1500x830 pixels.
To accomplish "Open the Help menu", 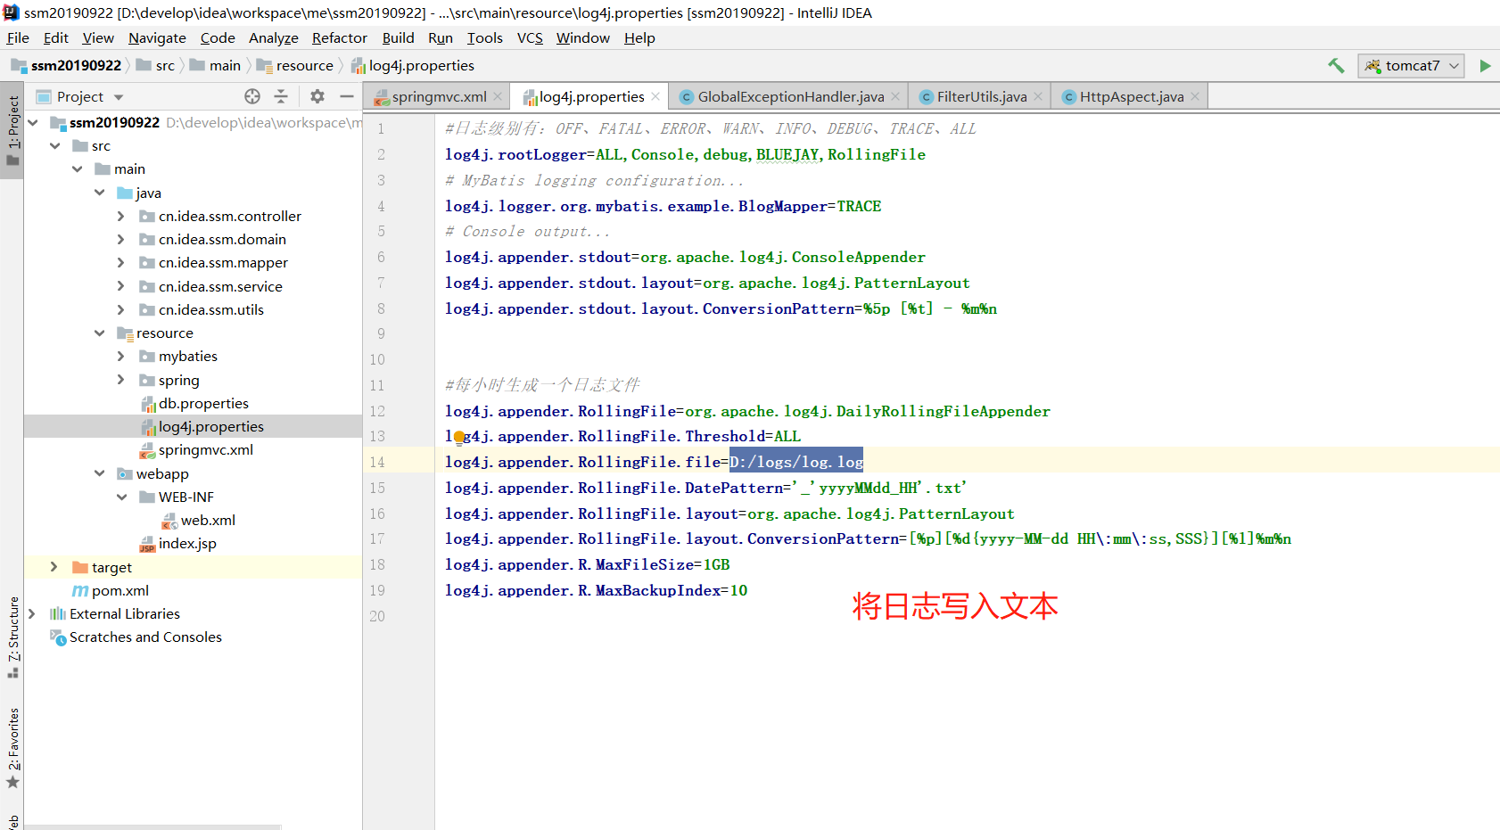I will click(639, 37).
